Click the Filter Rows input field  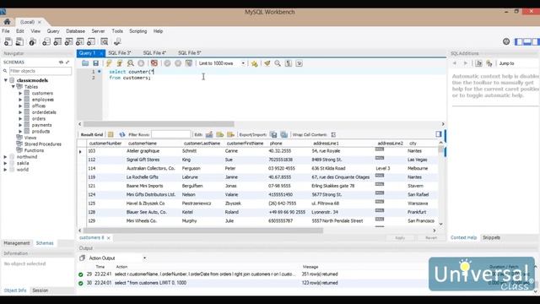pos(170,134)
